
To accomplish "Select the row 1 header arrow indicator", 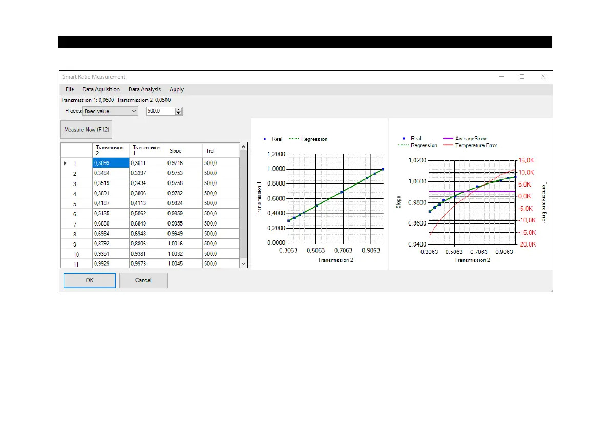I will click(x=65, y=163).
